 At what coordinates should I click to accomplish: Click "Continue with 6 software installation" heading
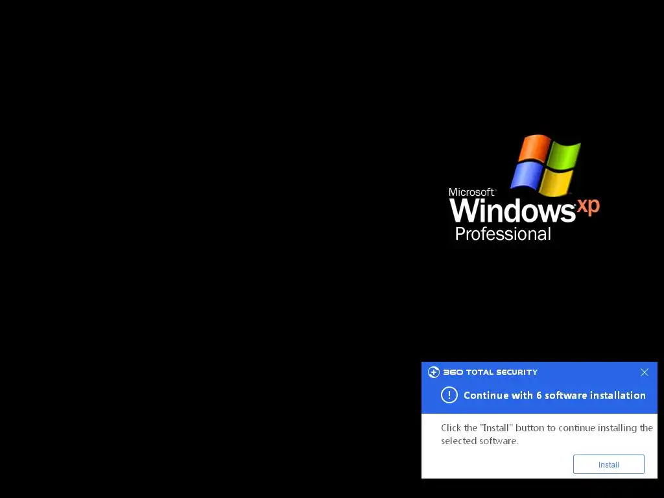(x=554, y=395)
